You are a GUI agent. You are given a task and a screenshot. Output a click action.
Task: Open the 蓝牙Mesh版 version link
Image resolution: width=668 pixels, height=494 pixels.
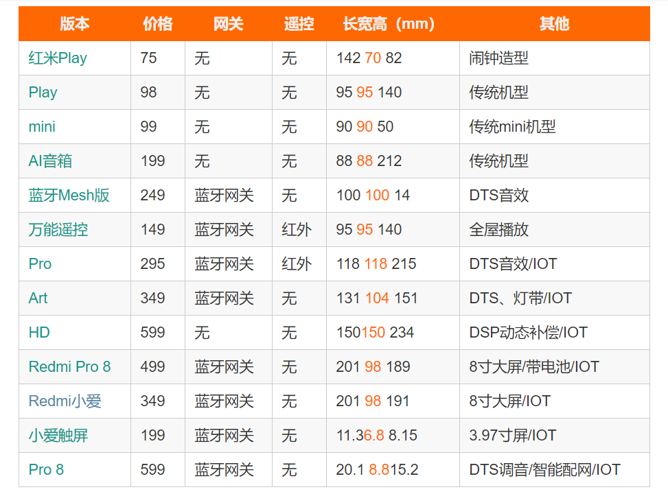pyautogui.click(x=69, y=195)
